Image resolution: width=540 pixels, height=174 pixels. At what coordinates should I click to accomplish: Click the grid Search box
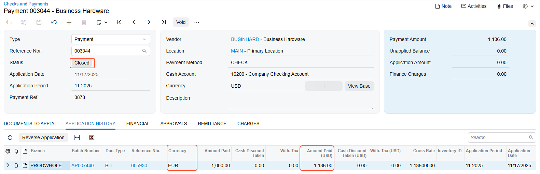(x=502, y=137)
